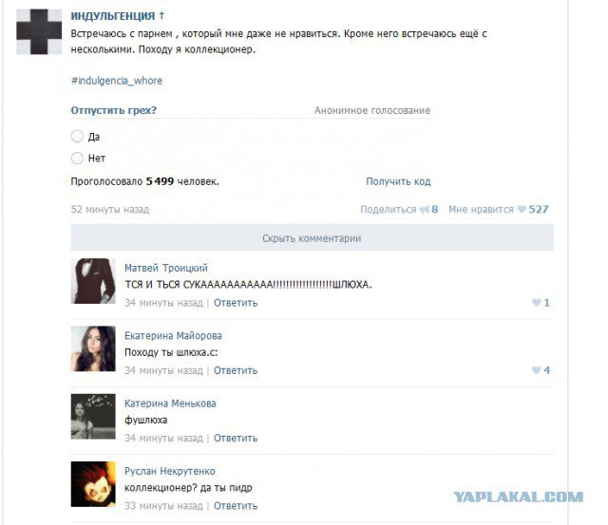The height and width of the screenshot is (525, 608).
Task: Click the Получить код link
Action: point(398,181)
